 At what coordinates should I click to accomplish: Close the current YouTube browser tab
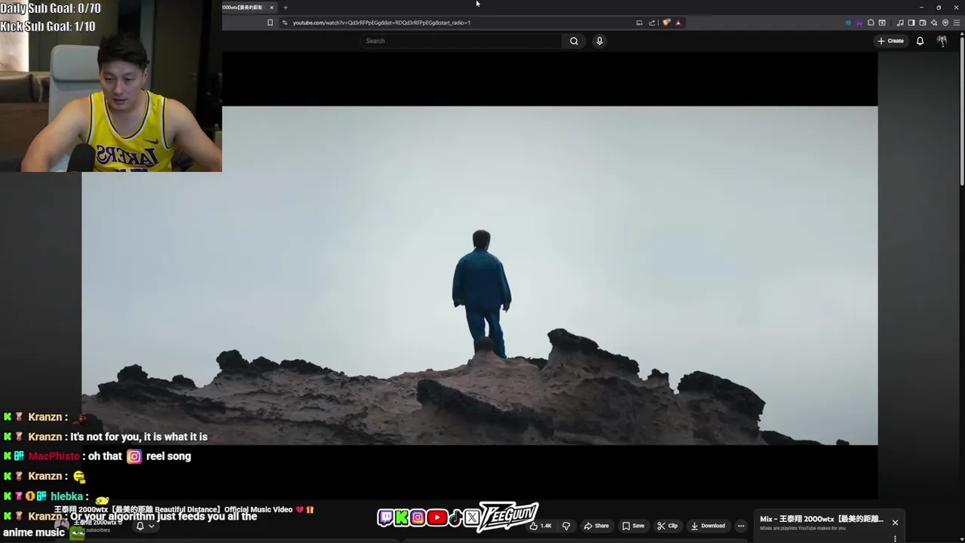tap(271, 8)
